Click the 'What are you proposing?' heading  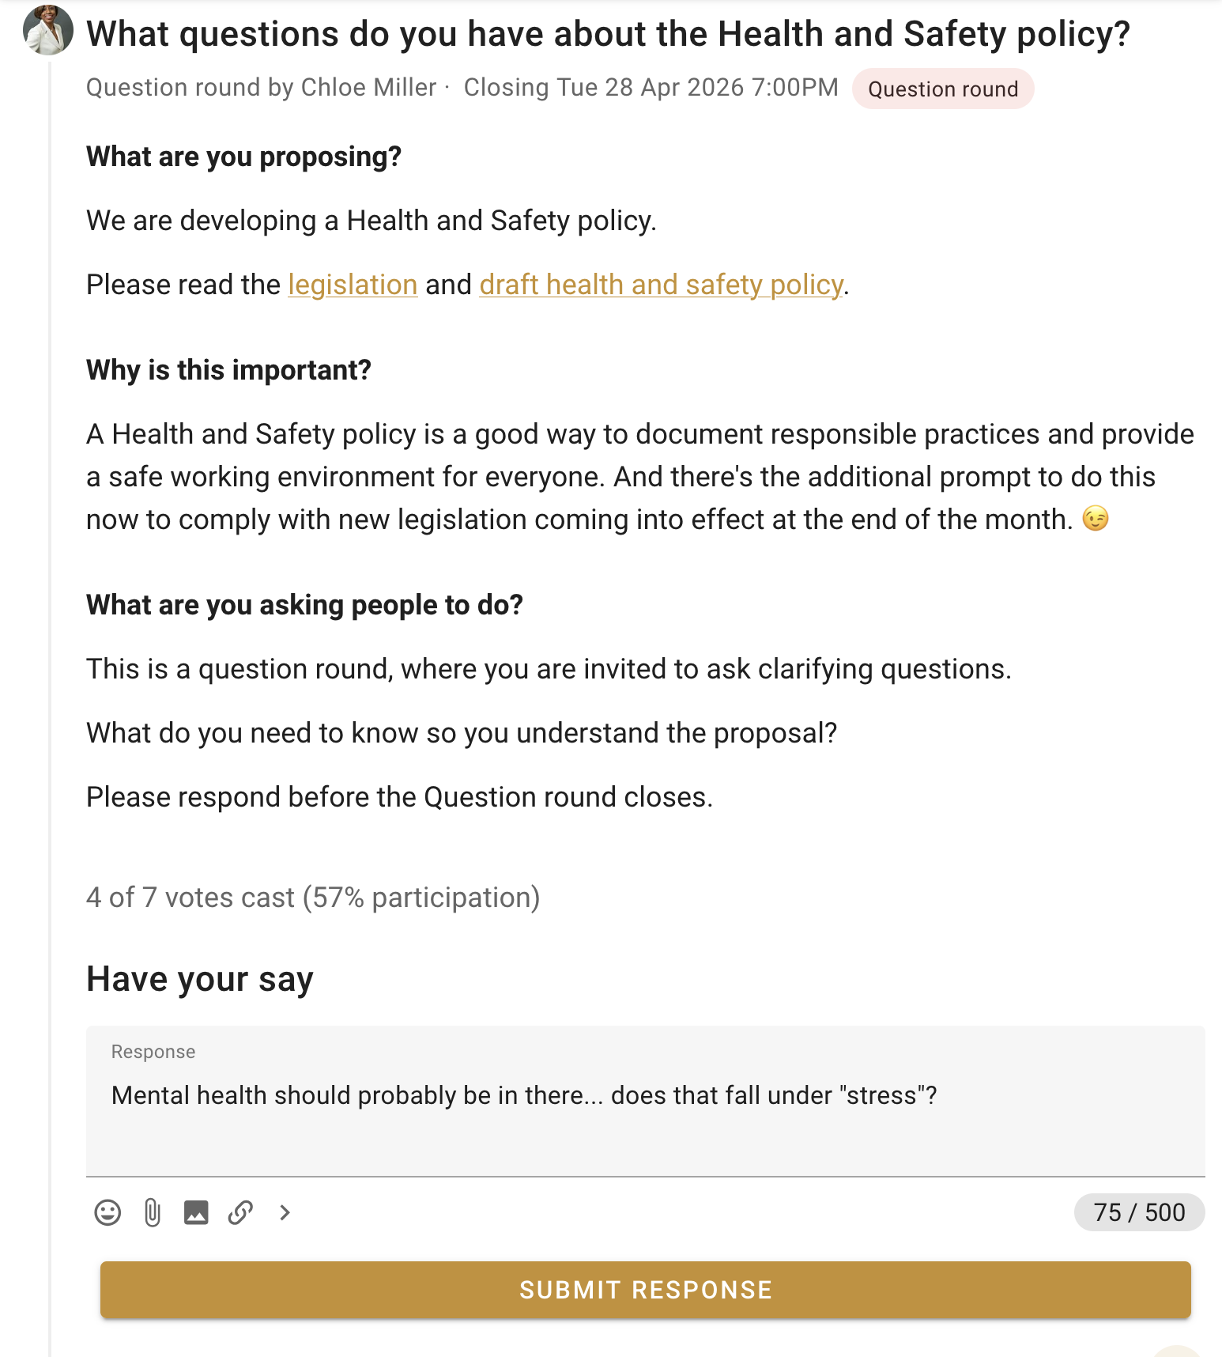coord(243,157)
